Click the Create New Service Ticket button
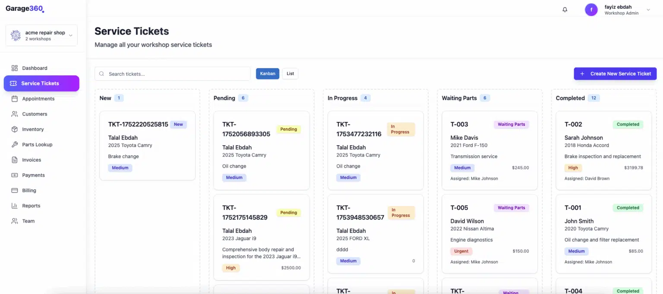The width and height of the screenshot is (663, 294). click(615, 73)
